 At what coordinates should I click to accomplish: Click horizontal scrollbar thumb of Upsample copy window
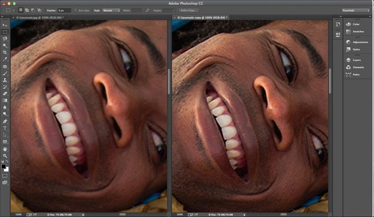284,215
